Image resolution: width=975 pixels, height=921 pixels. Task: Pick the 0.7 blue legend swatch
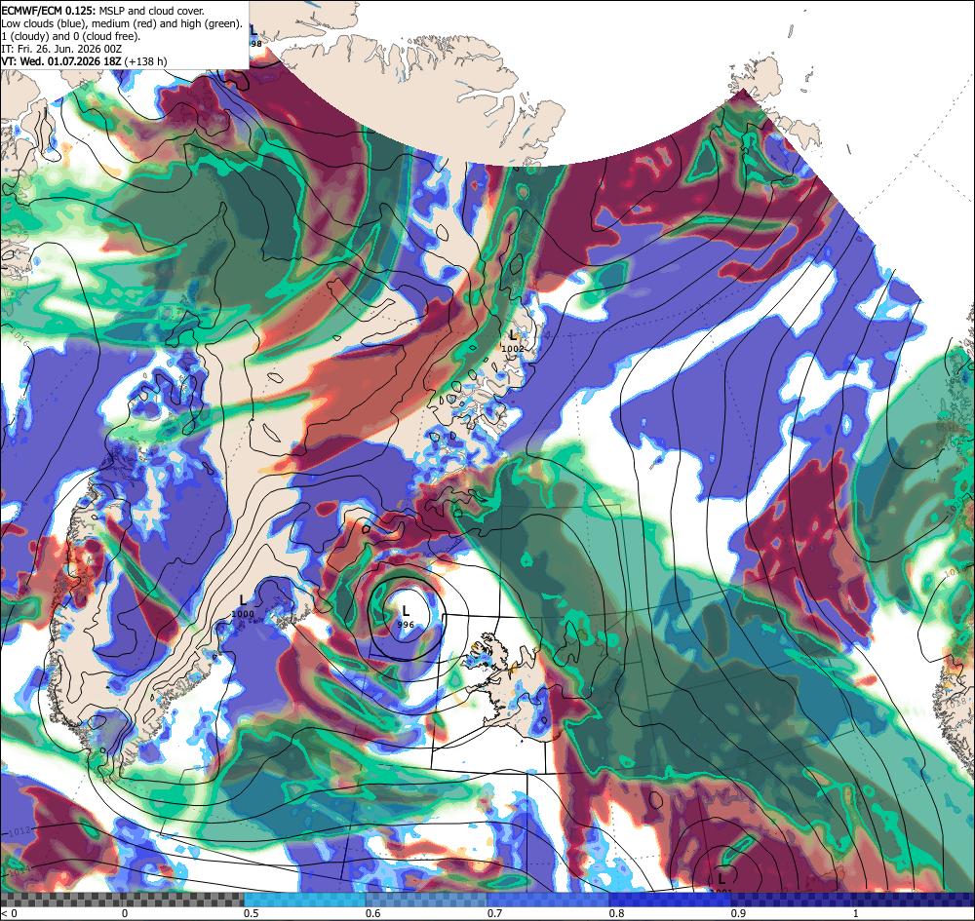[x=548, y=900]
